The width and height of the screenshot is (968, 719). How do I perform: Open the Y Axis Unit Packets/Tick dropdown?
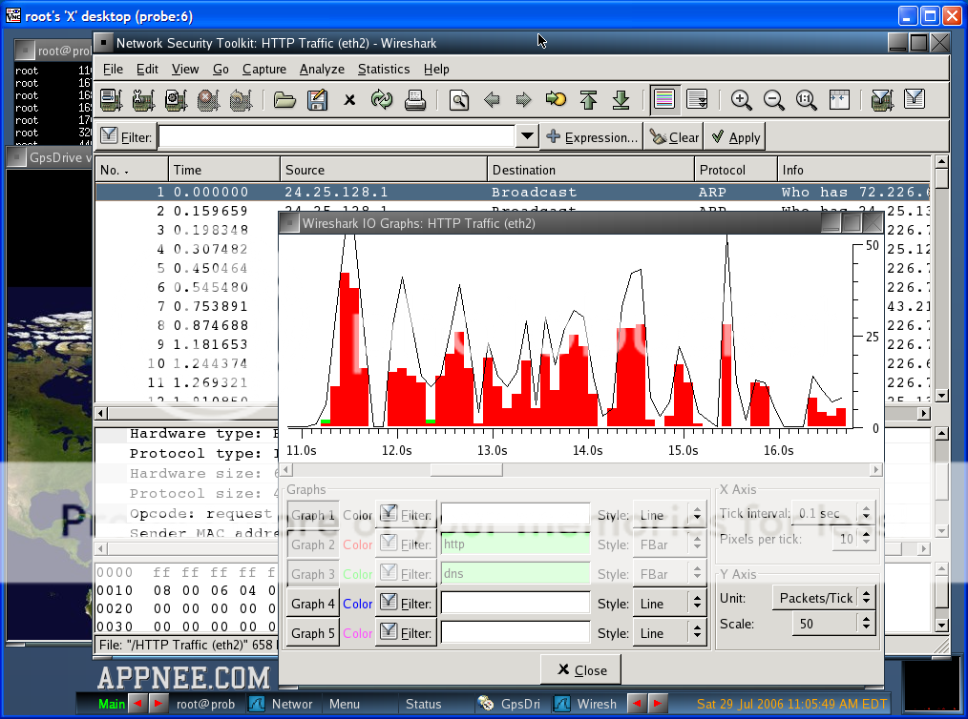tap(824, 598)
